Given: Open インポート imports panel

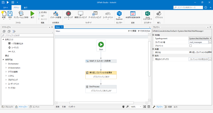Looking at the screenshot, I should [72, 107].
